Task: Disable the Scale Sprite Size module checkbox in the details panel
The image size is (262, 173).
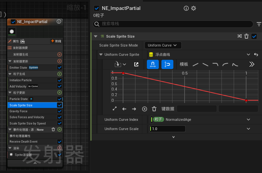Action: [x=254, y=36]
